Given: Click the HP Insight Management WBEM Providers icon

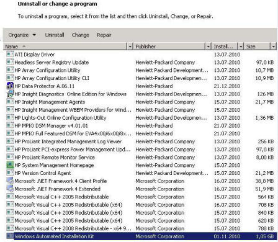Looking at the screenshot, I should coord(10,110).
